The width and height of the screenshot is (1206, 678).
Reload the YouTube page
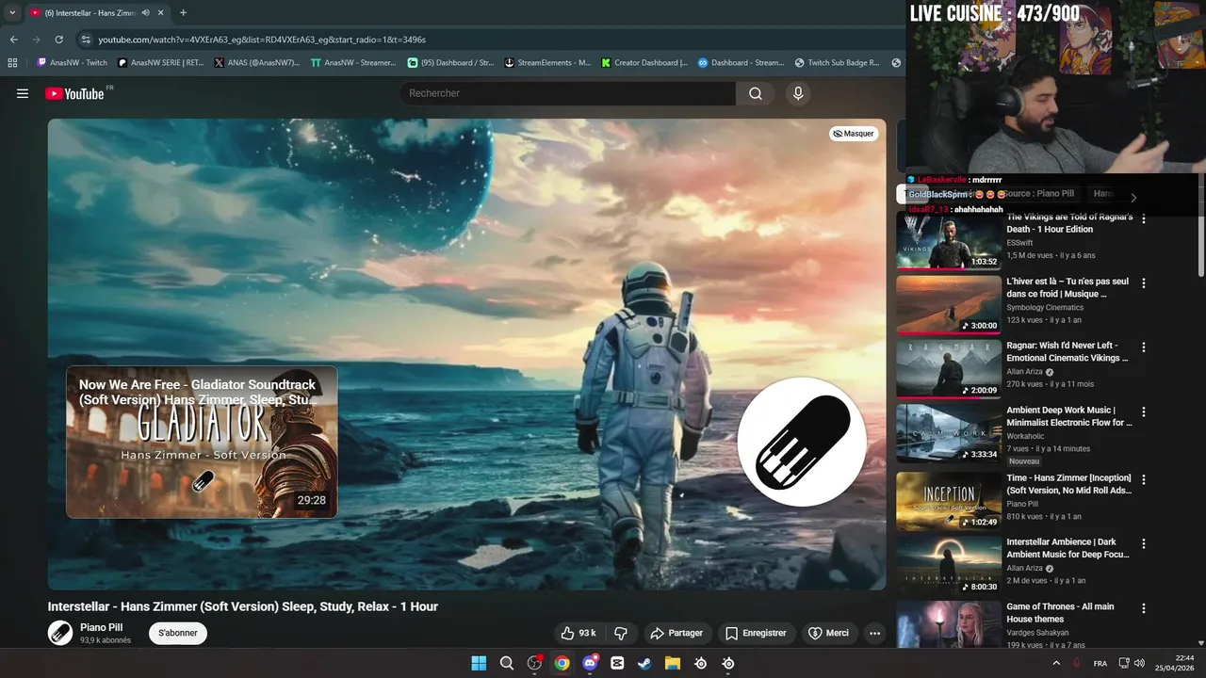[x=58, y=40]
